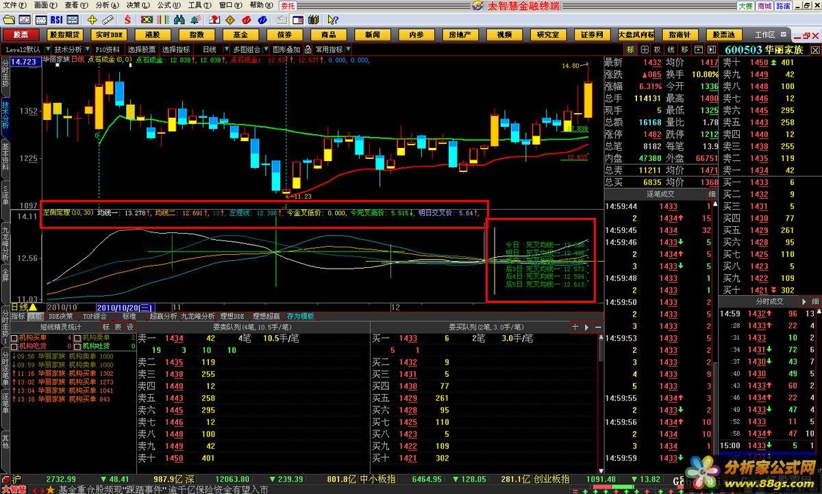This screenshot has width=822, height=494.
Task: Select the ruler measurement tool icon
Action: pyautogui.click(x=108, y=19)
